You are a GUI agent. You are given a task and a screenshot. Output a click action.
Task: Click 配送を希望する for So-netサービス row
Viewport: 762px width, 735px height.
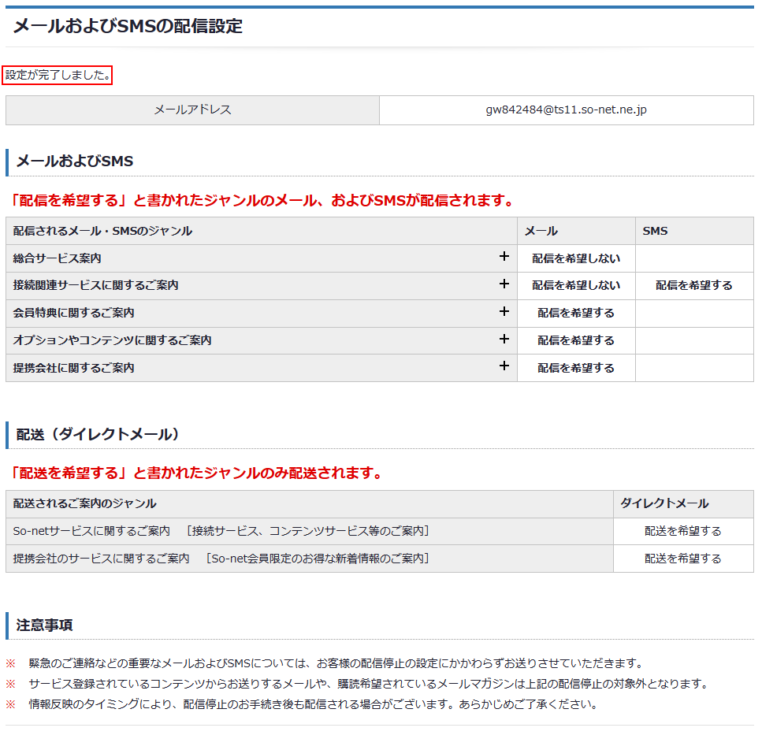coord(682,532)
